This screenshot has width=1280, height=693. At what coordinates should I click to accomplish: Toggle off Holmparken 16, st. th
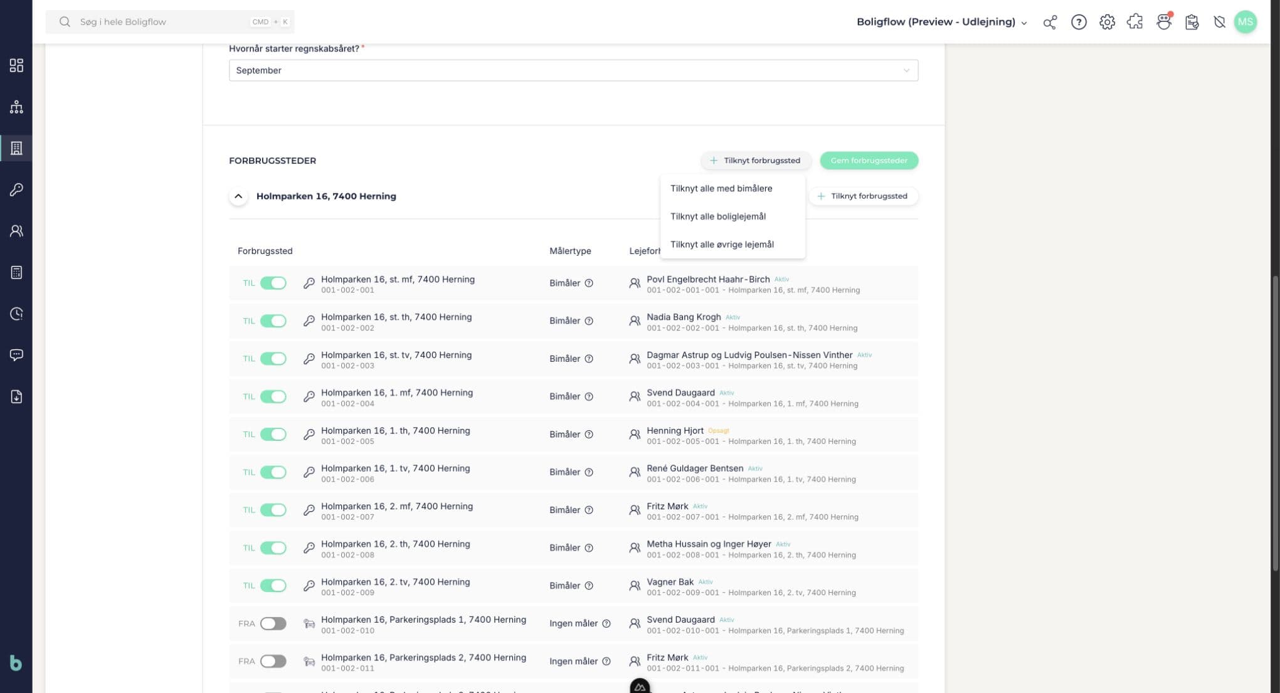(273, 320)
